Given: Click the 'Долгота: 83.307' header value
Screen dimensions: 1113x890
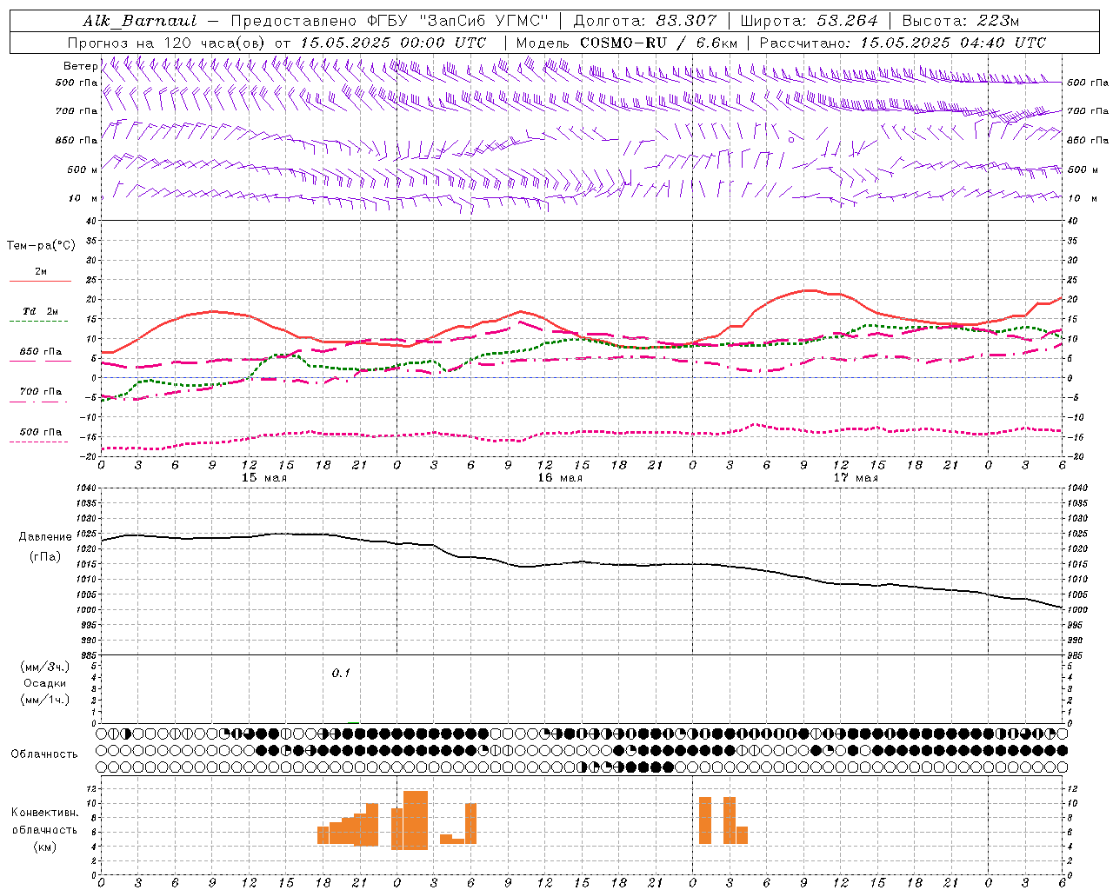Looking at the screenshot, I should click(645, 21).
